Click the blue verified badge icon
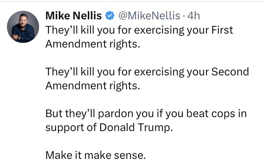264x167 pixels. coord(110,16)
